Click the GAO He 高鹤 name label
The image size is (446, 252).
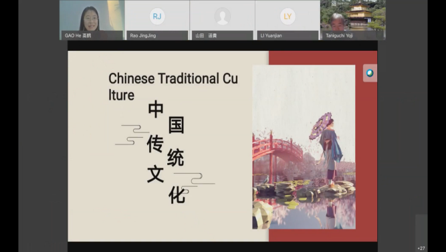pos(78,35)
